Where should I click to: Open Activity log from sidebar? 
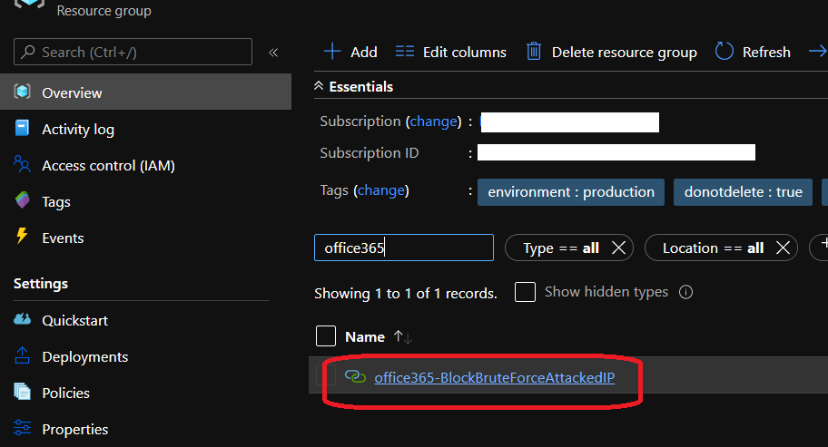point(78,130)
